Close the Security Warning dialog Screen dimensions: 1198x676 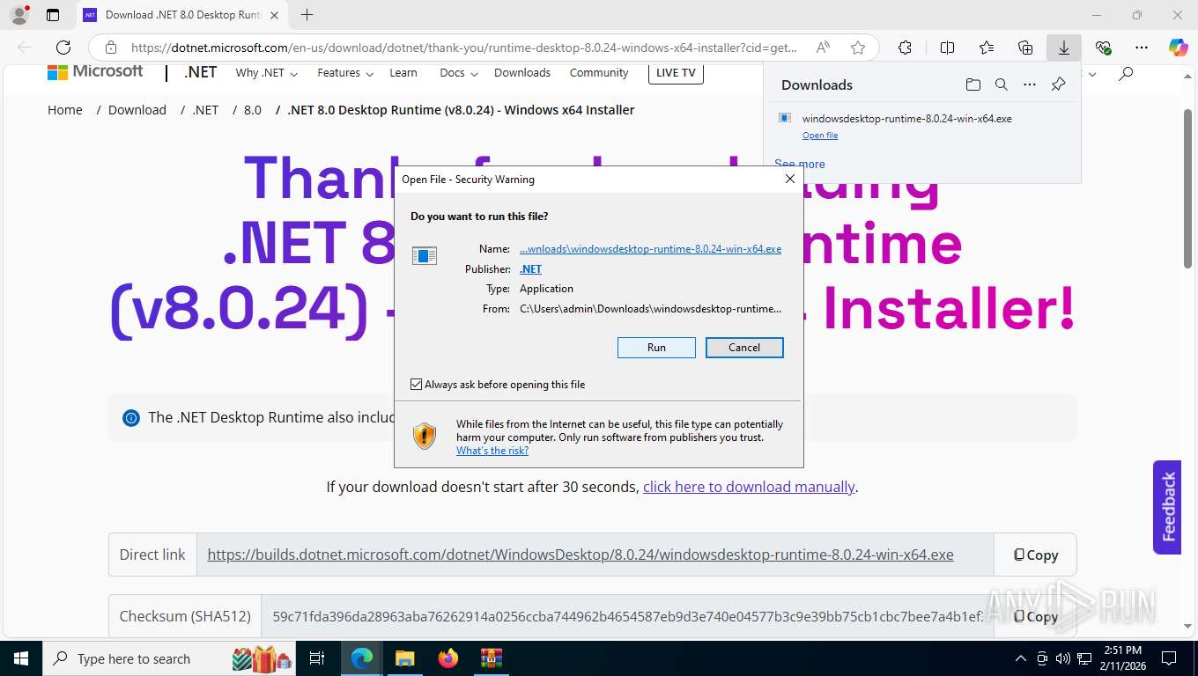tap(790, 179)
